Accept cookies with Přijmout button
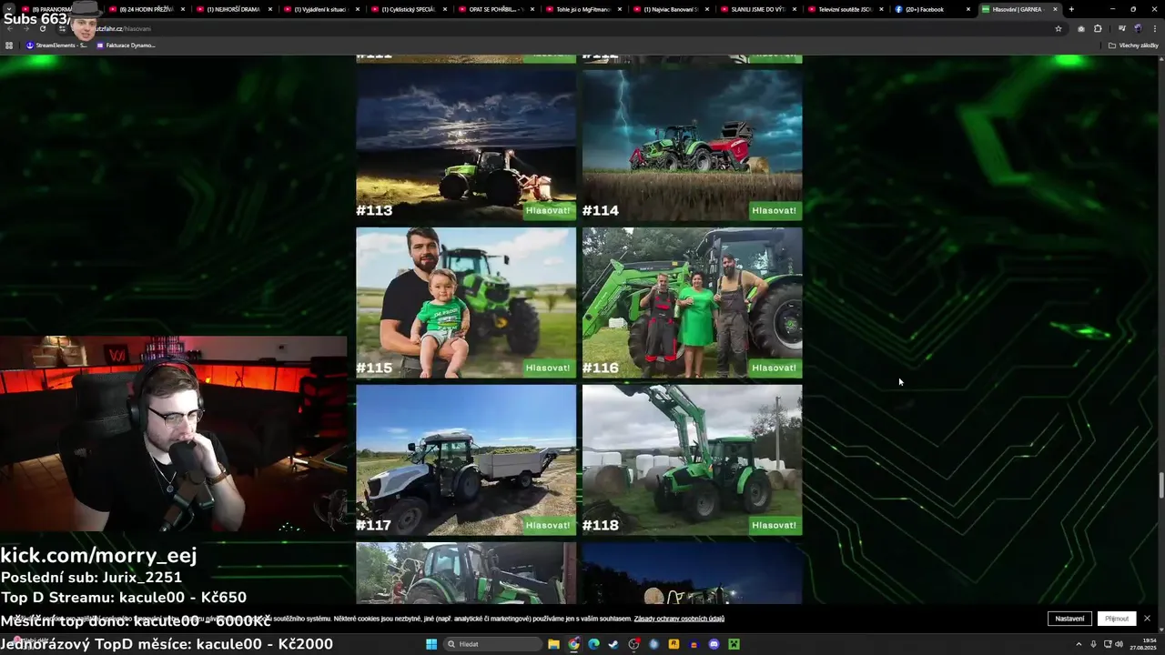The width and height of the screenshot is (1165, 655). click(x=1117, y=619)
